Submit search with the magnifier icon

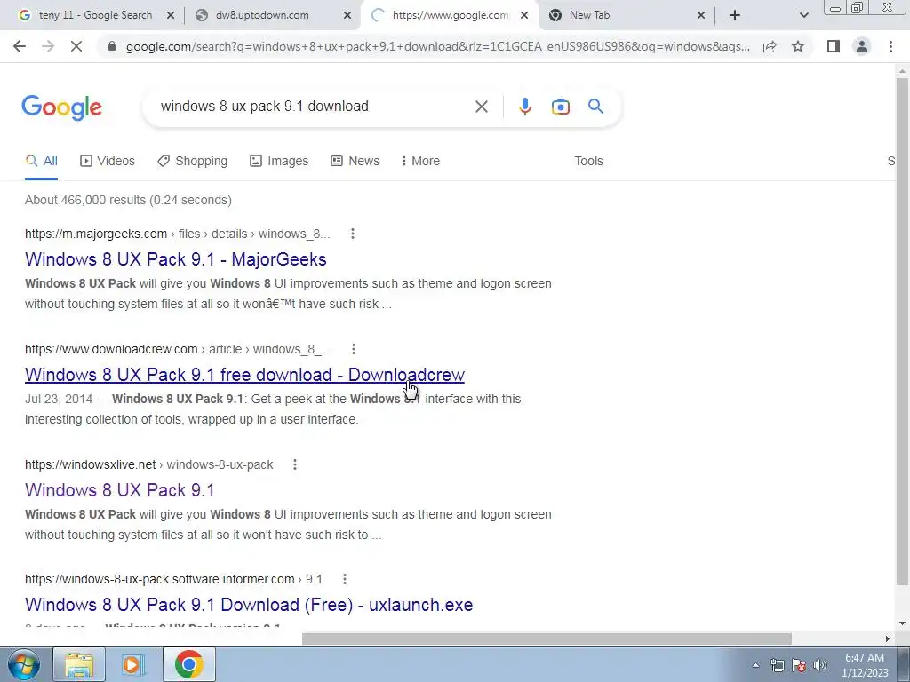click(x=595, y=107)
